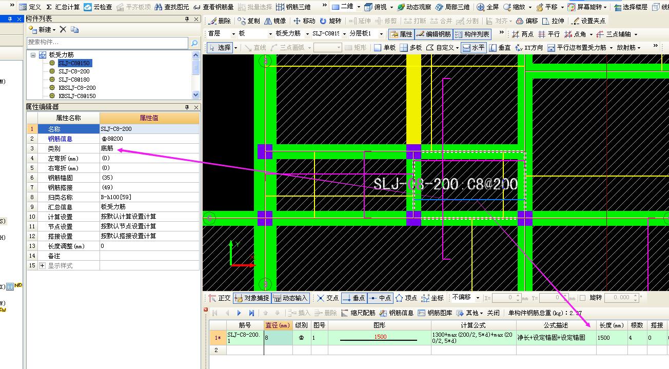Delete component with X icon in 构件列表

point(63,30)
